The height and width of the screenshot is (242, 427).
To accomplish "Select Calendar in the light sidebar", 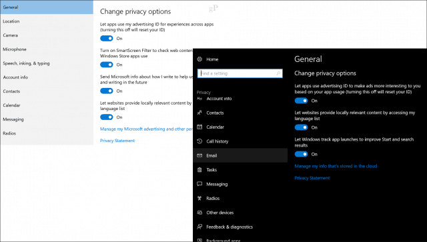I will pyautogui.click(x=47, y=105).
